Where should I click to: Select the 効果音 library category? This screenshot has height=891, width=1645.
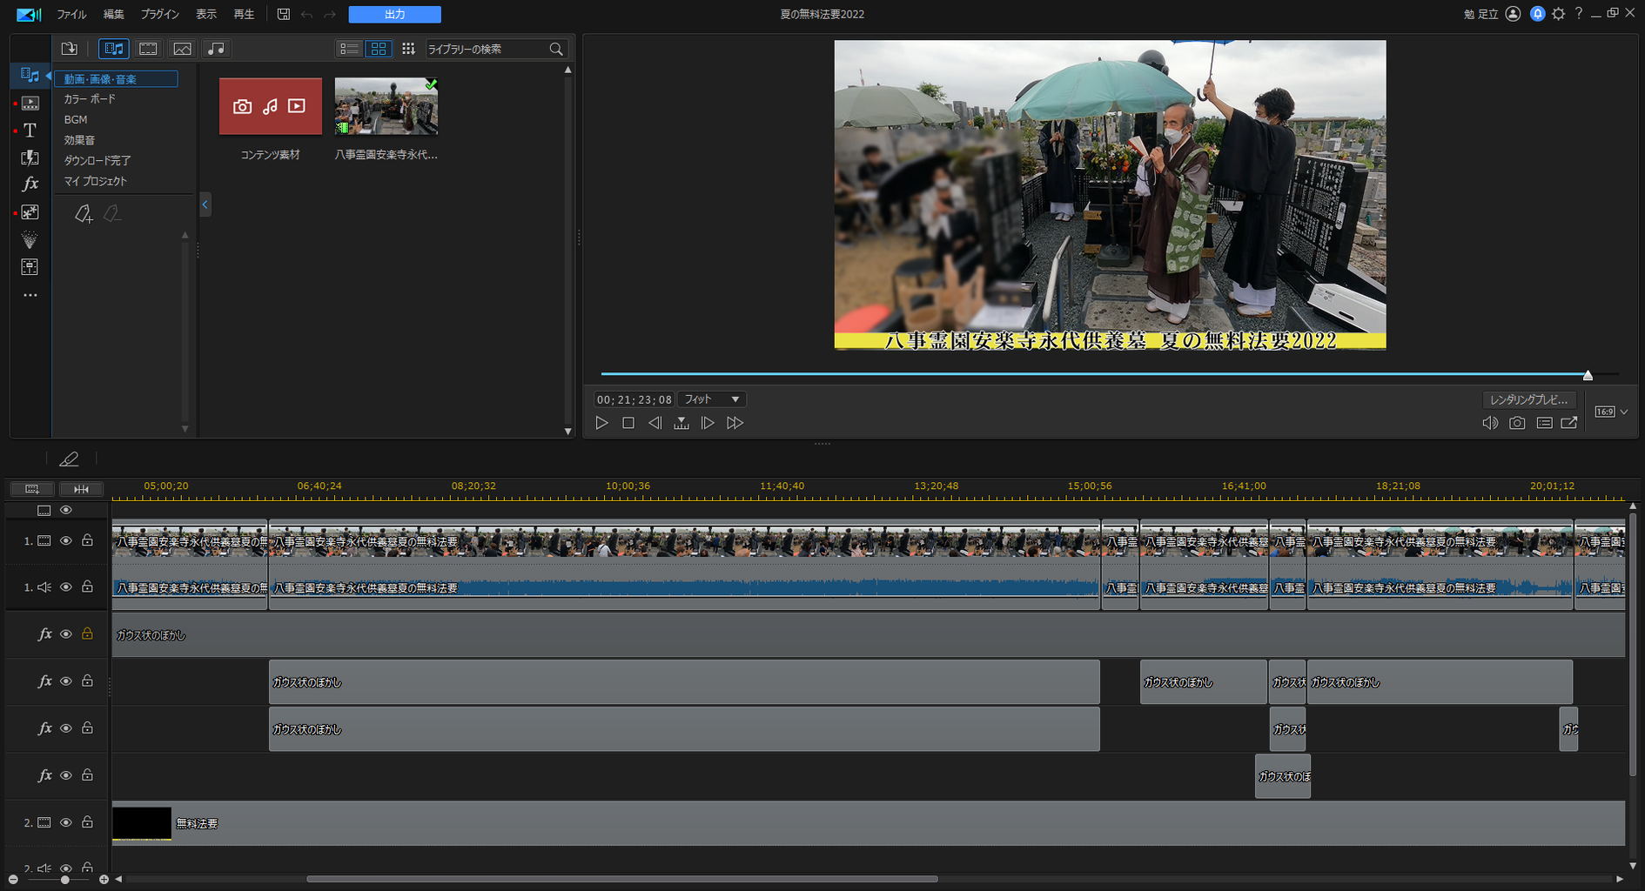coord(79,140)
